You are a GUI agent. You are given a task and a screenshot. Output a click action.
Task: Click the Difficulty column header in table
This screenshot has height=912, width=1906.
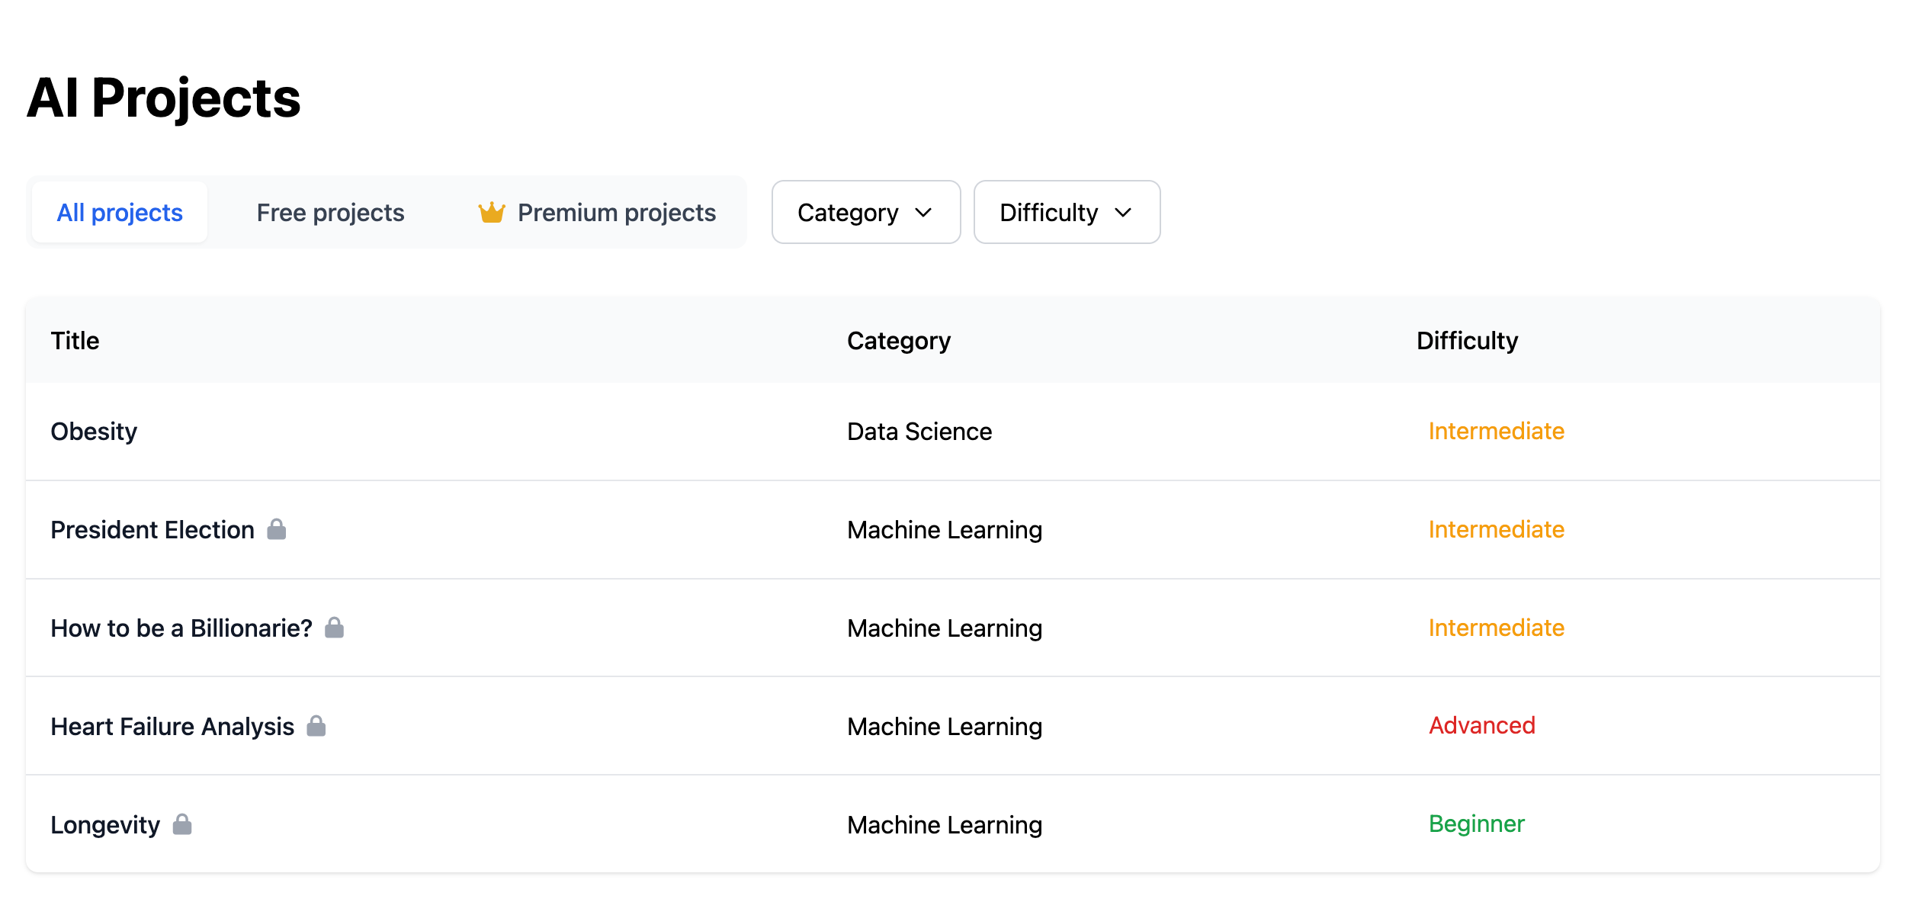coord(1467,341)
